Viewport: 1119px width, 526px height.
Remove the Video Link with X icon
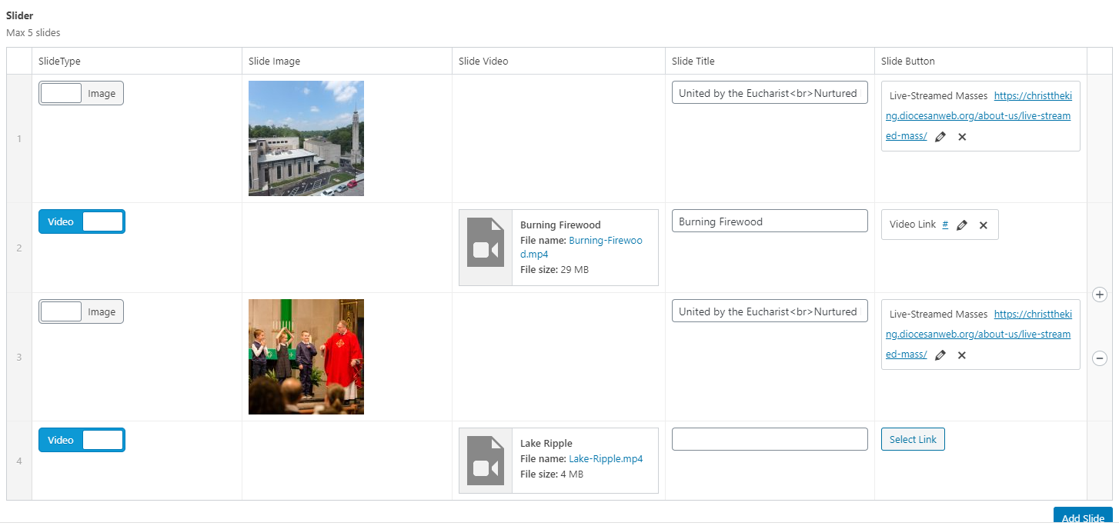coord(983,225)
